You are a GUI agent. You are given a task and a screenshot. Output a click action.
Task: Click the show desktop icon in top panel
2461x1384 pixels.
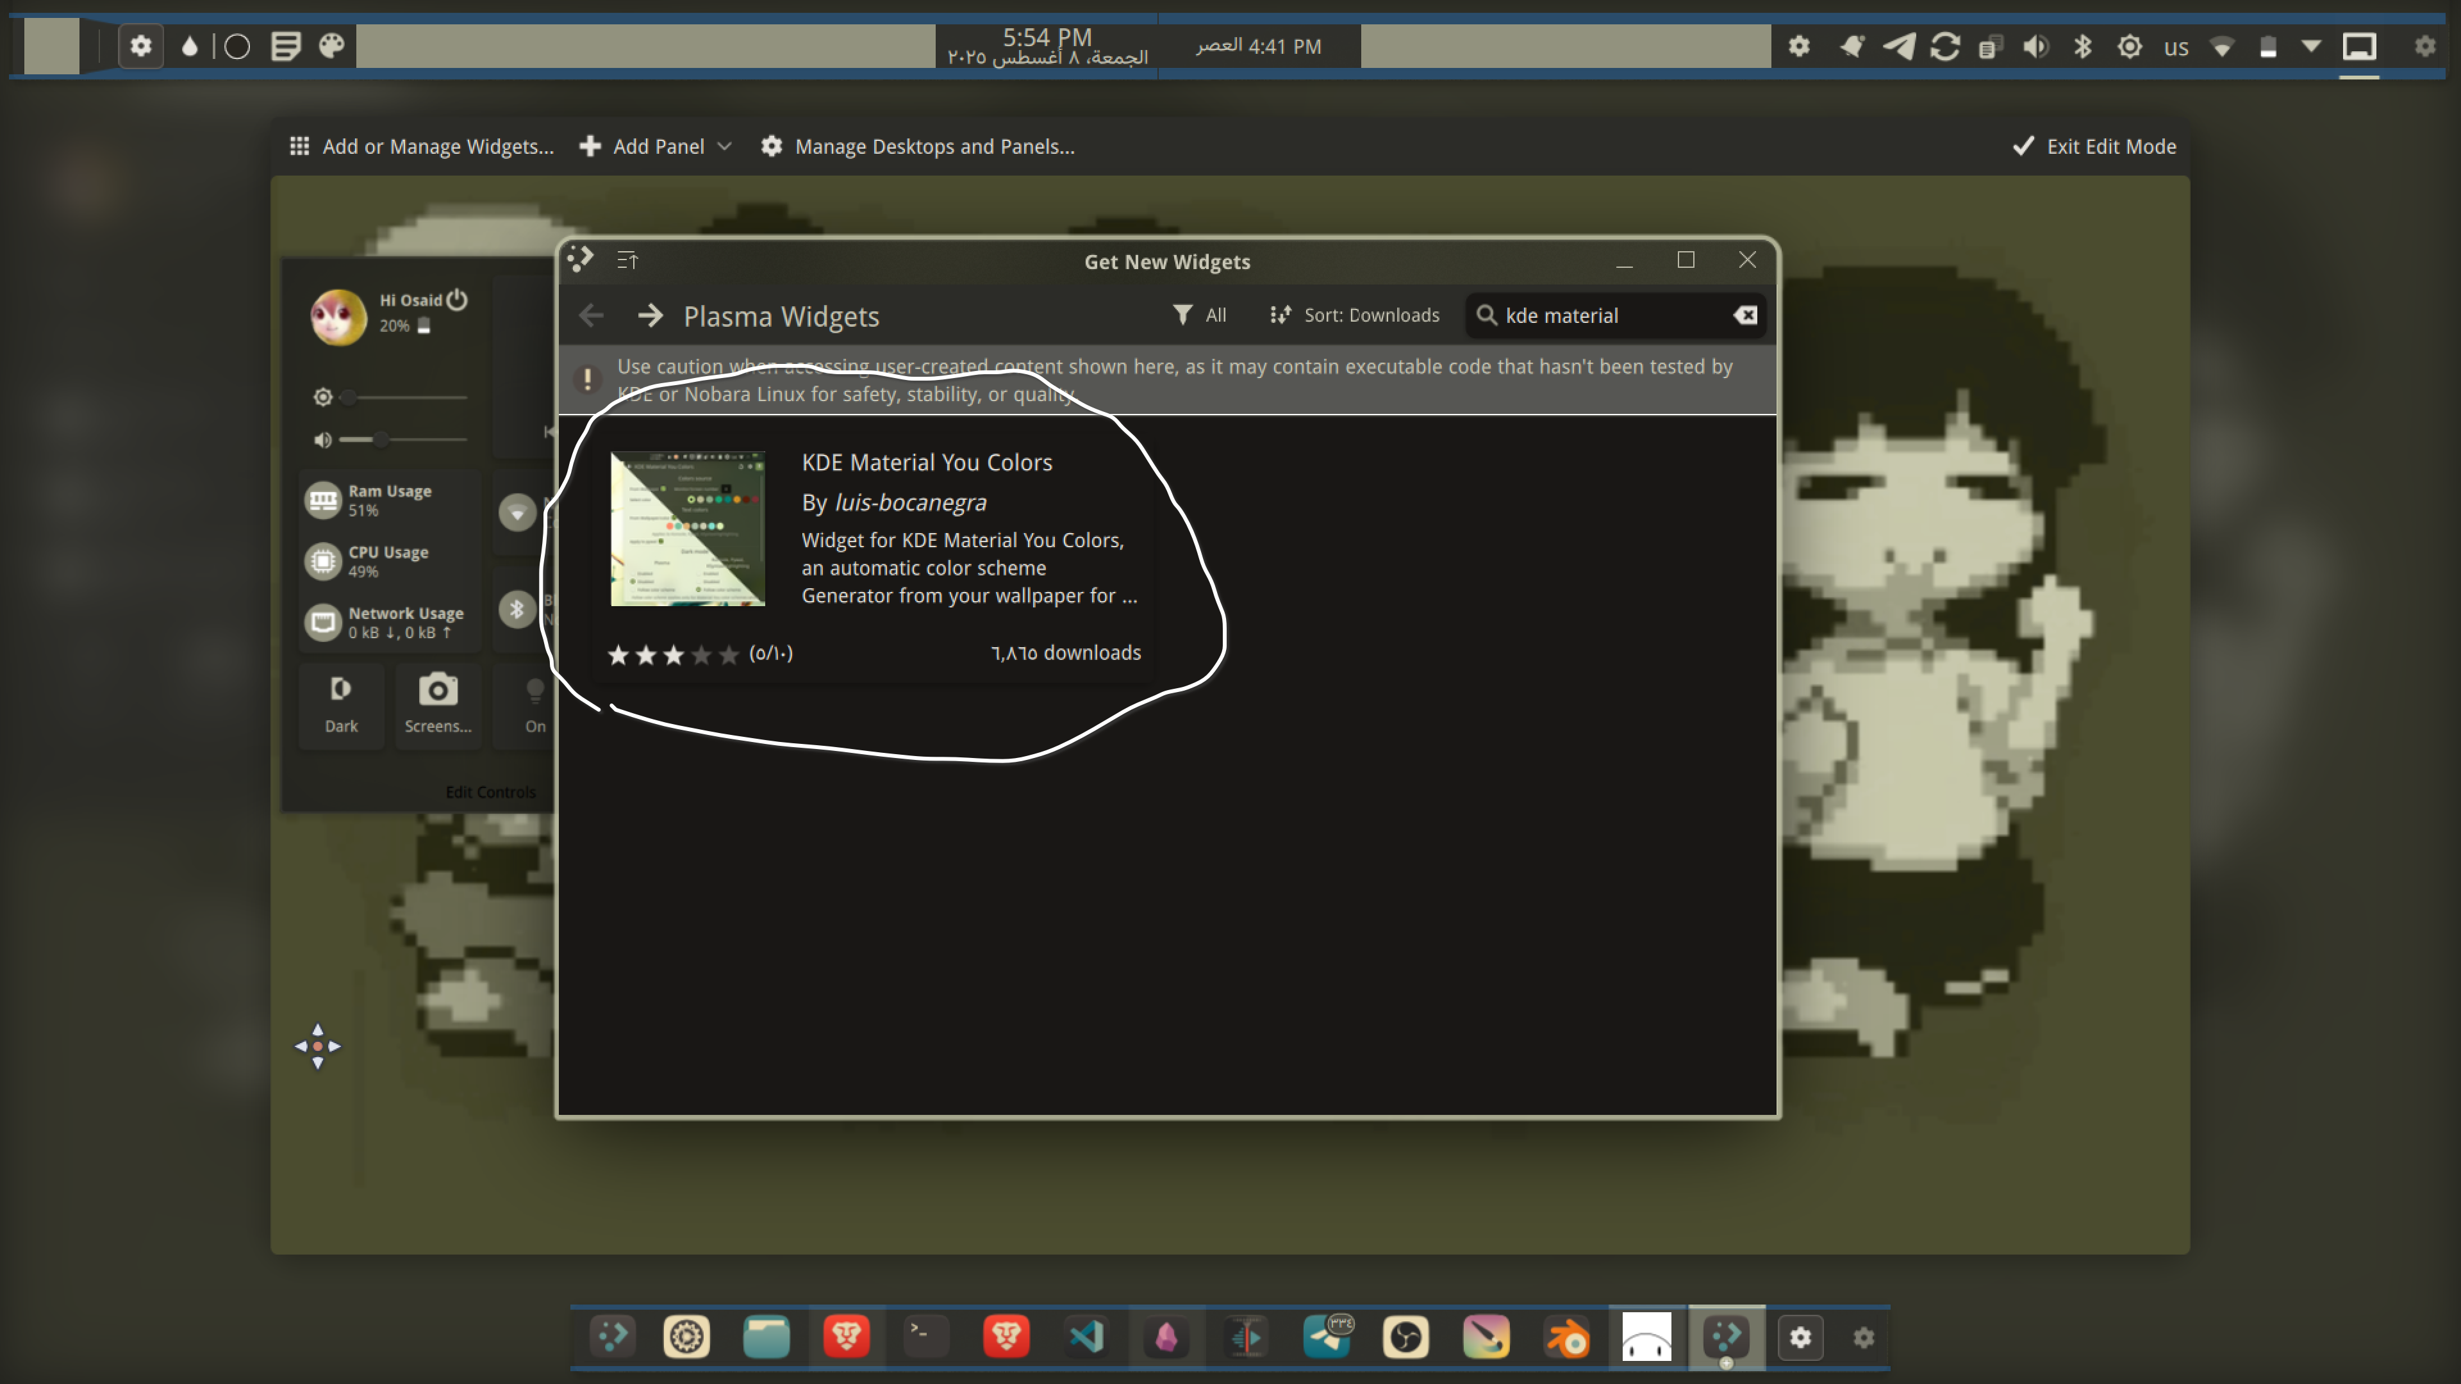point(2358,45)
